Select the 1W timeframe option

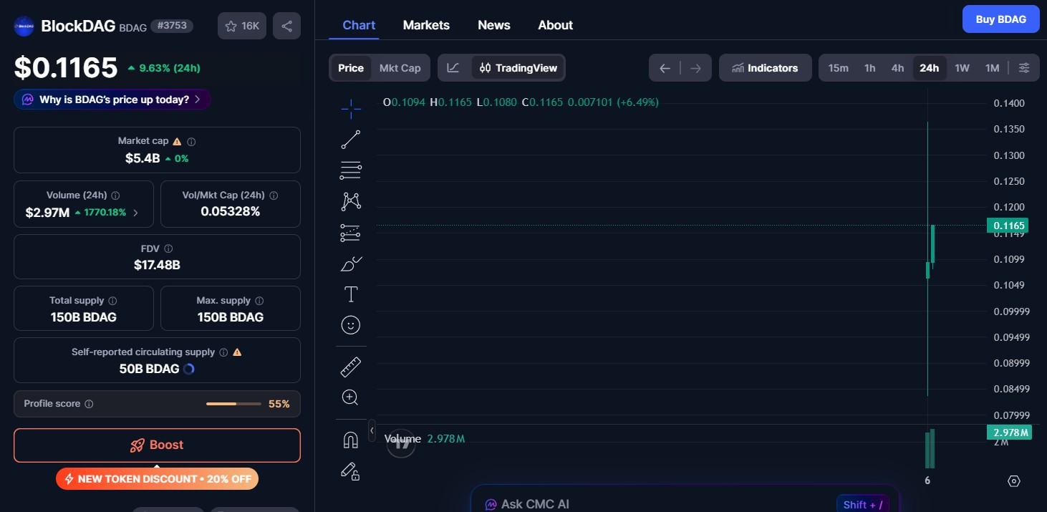click(962, 67)
